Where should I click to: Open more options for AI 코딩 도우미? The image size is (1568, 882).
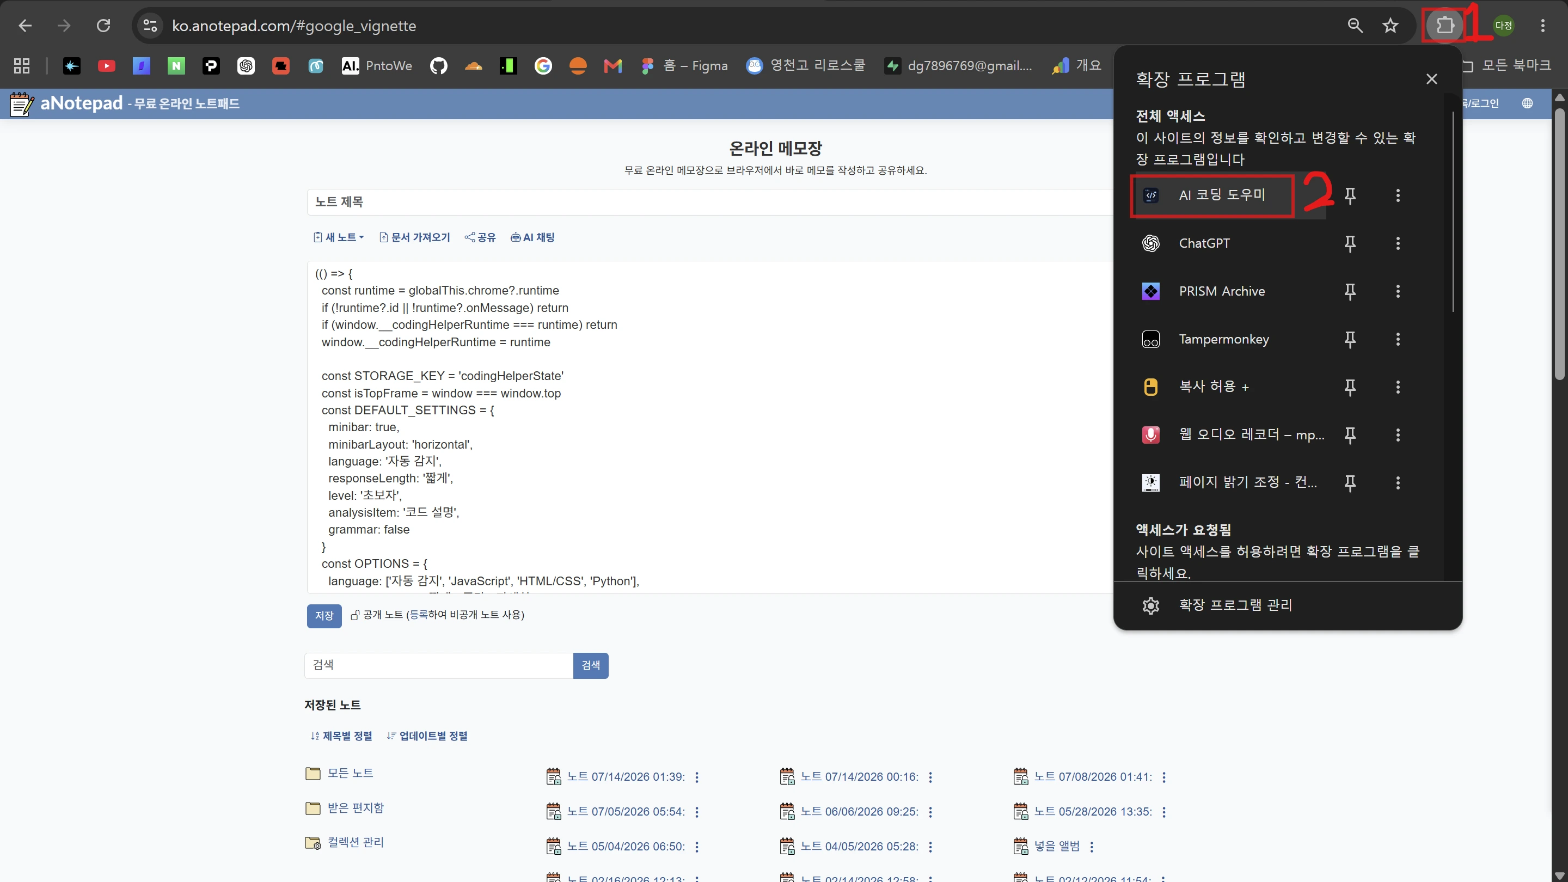1398,195
